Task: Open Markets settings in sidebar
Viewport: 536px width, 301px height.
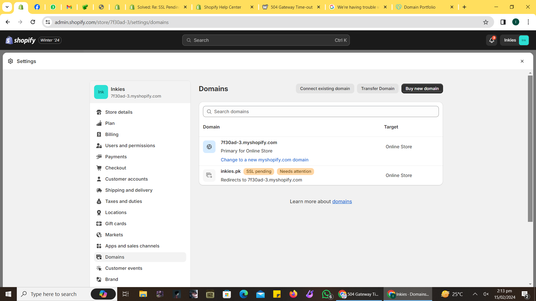Action: 114,235
